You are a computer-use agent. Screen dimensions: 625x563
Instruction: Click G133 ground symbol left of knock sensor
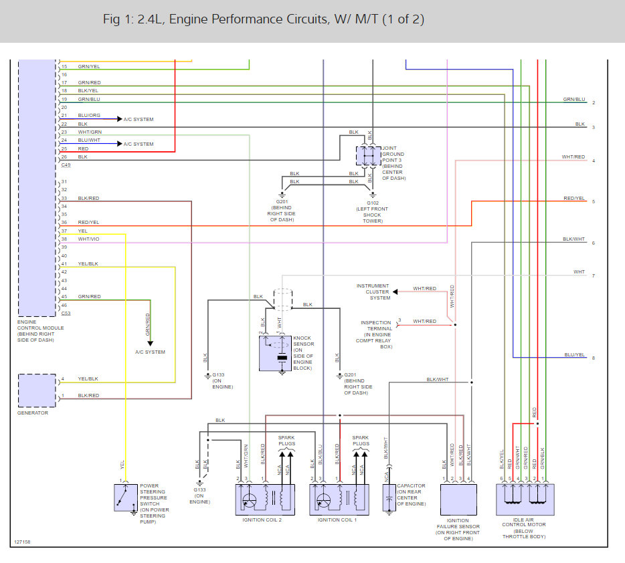pos(207,376)
